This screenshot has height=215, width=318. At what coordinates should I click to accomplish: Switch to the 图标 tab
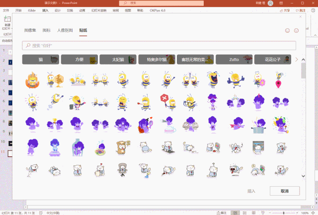(46, 30)
